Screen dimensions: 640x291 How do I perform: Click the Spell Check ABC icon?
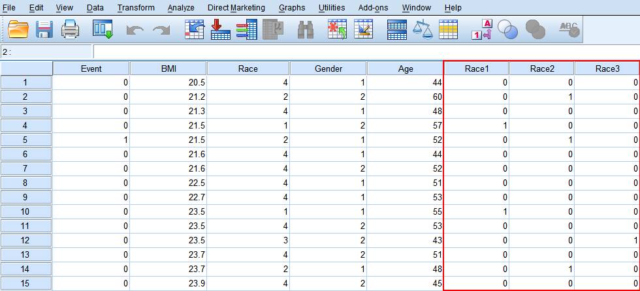569,29
